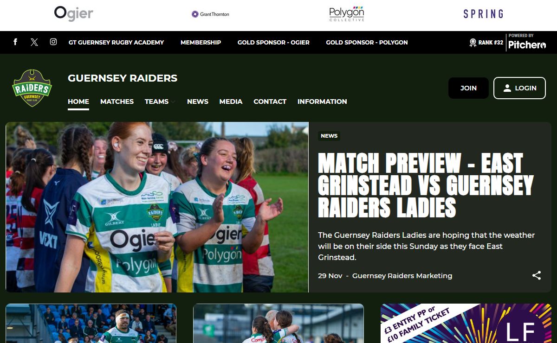Image resolution: width=557 pixels, height=343 pixels.
Task: Open the MATCHES menu item
Action: pyautogui.click(x=117, y=102)
